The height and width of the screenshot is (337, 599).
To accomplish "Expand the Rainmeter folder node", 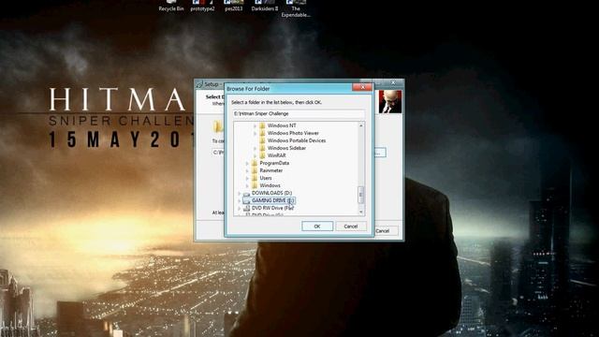I will click(247, 170).
